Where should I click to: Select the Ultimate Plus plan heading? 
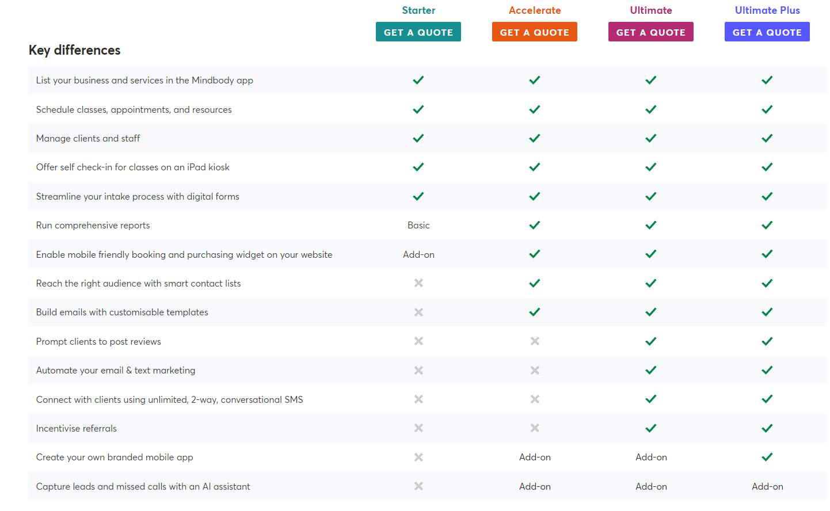(767, 10)
